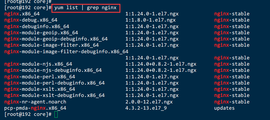Viewport: 270px width, 120px height.
Task: Click the green terminal cursor block
Action: 56,114
